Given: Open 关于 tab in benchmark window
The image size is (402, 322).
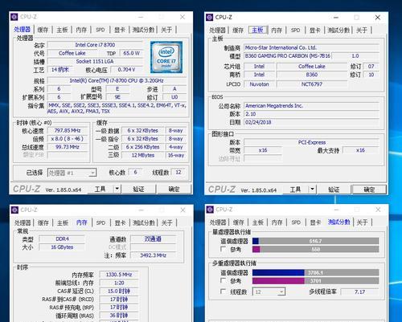Looking at the screenshot, I should tap(362, 222).
